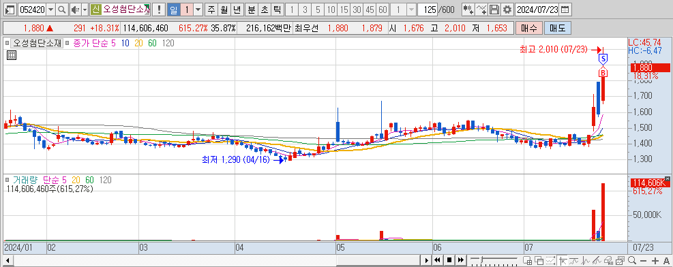Viewport: 673px width, 267px height.
Task: Click the magnifier zoom tool at bottom
Action: tap(631, 260)
